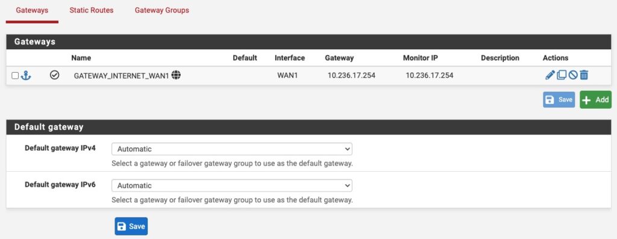Viewport: 617px width, 239px height.
Task: Edit gateway using the pencil icon
Action: [550, 75]
